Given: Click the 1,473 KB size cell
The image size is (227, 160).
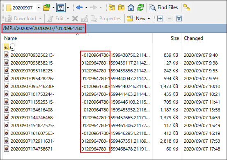Looking at the screenshot, I should pyautogui.click(x=169, y=86).
